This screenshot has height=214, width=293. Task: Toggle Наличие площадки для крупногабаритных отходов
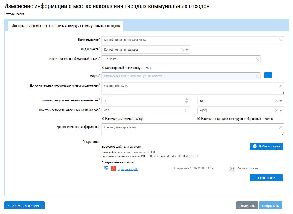tap(199, 118)
